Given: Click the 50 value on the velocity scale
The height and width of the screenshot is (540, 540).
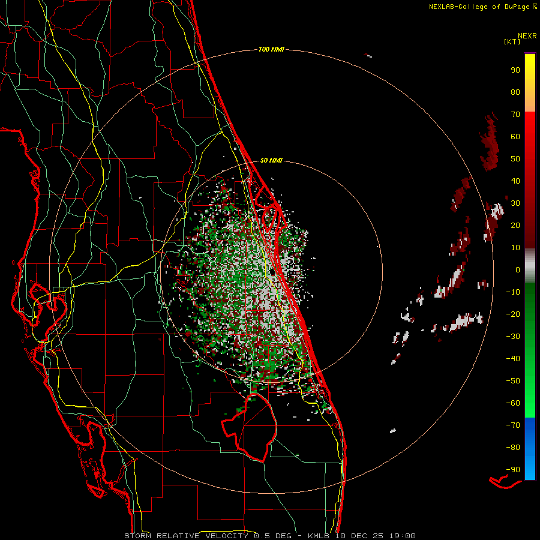Looking at the screenshot, I should 515,159.
